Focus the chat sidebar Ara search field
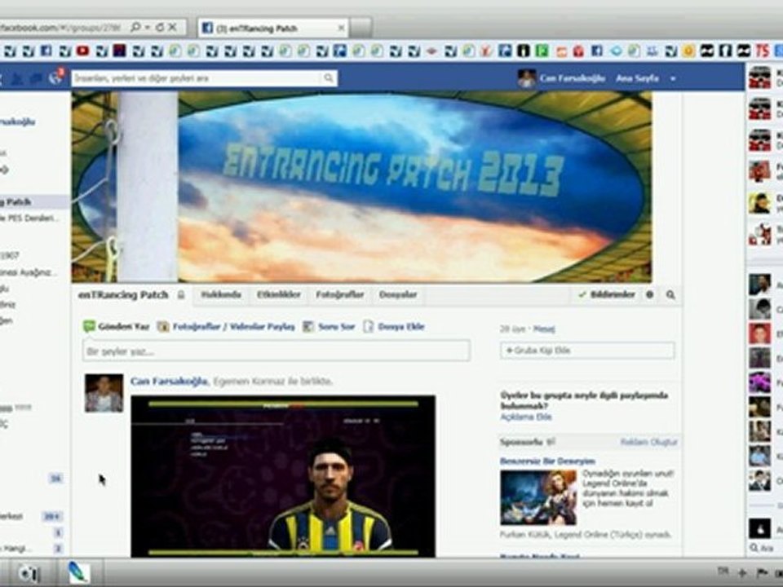This screenshot has height=587, width=783. 766,549
